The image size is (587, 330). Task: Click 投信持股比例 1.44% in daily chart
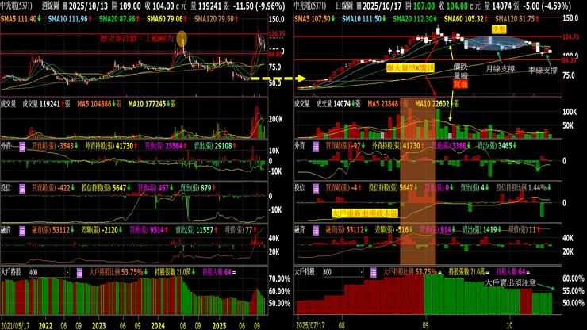524,188
